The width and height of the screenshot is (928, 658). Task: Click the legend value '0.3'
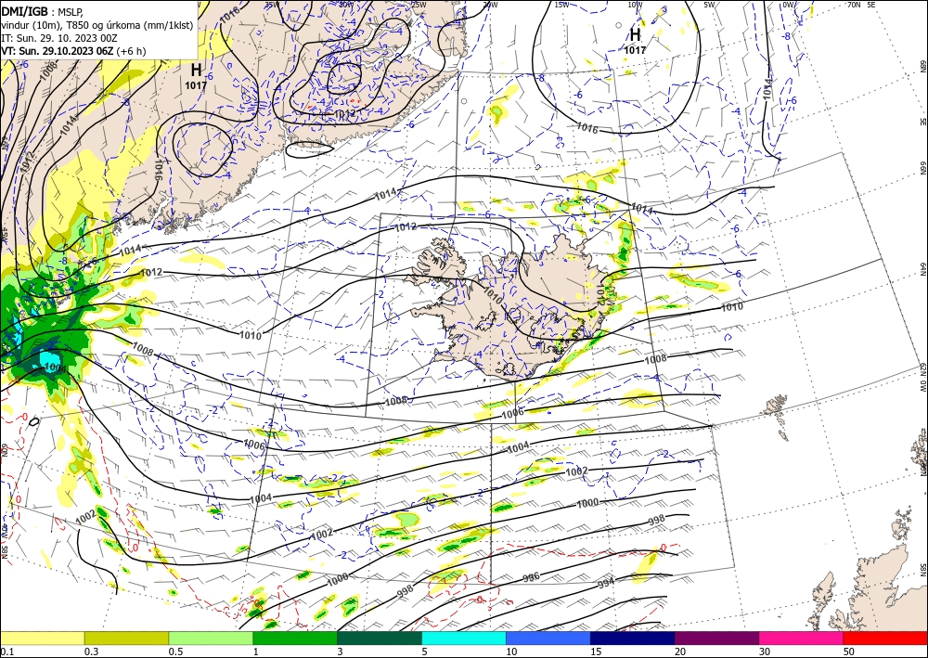pos(91,652)
